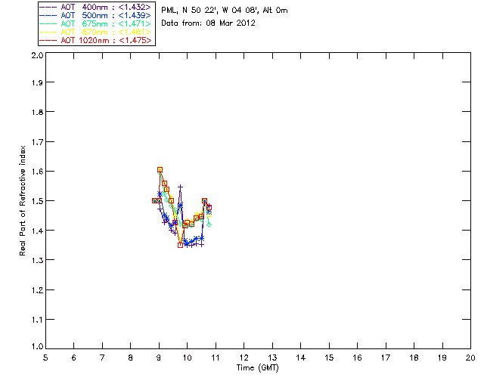
Task: Click the lowest red square data point near 1.35
Action: (x=180, y=246)
